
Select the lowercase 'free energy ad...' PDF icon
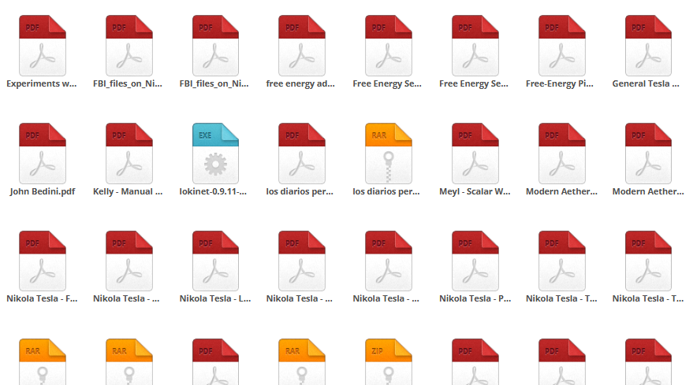(x=301, y=45)
